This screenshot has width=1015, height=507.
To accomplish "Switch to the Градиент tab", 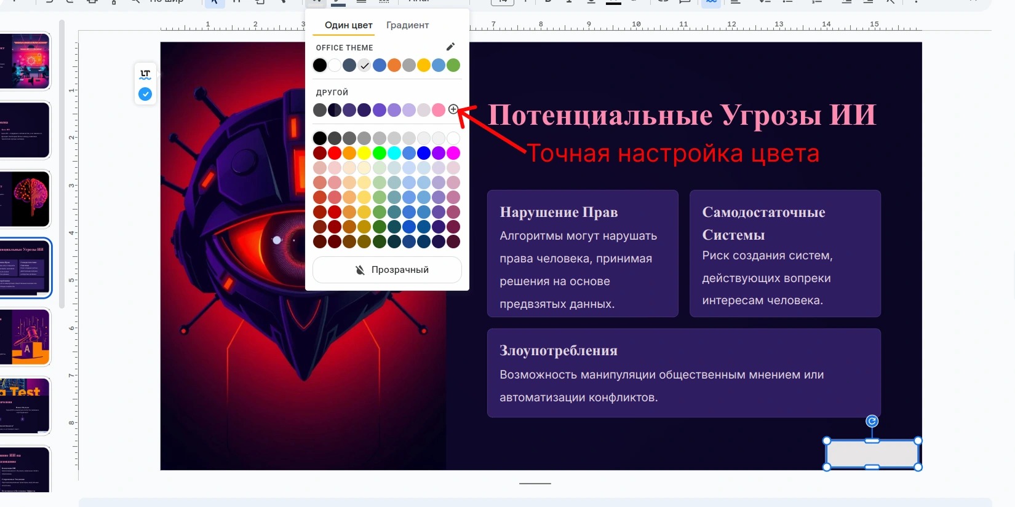I will (407, 25).
